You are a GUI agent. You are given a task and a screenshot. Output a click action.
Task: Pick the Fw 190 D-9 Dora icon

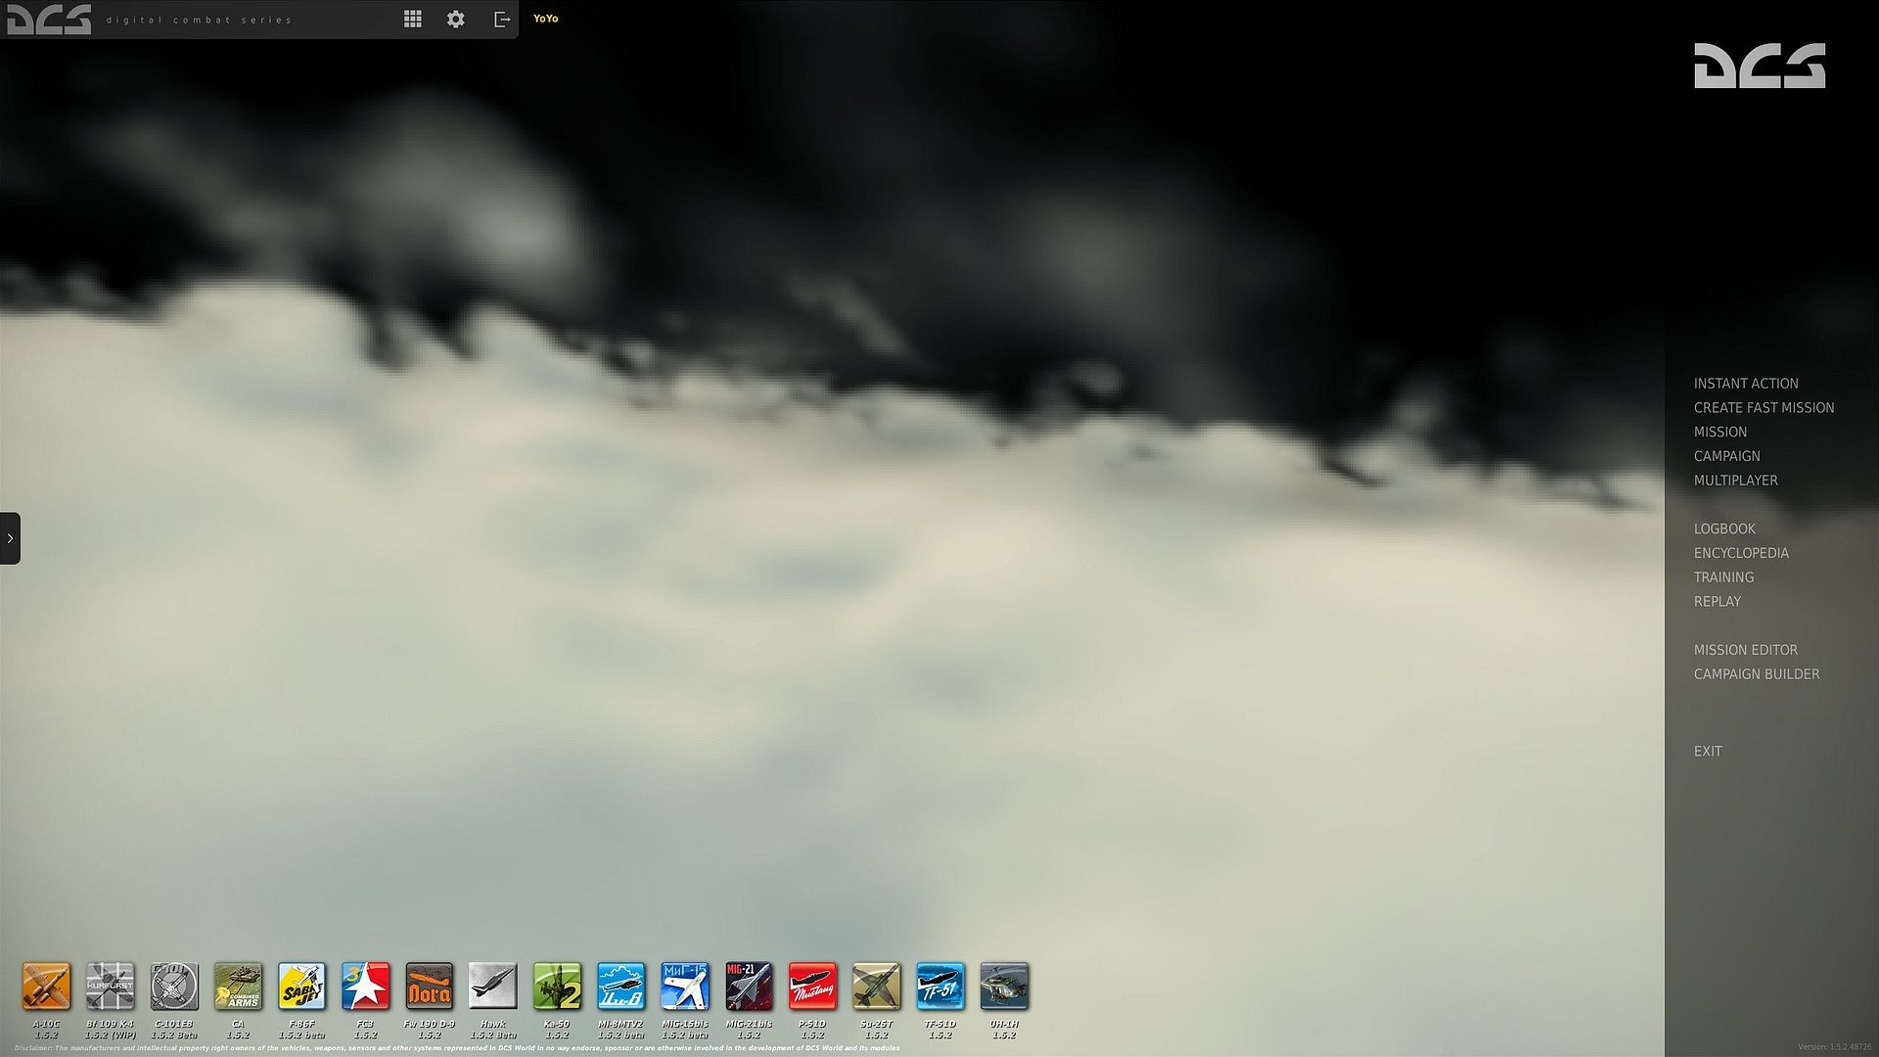click(x=429, y=986)
